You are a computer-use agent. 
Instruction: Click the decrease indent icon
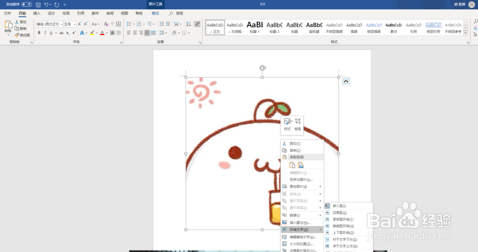162,24
